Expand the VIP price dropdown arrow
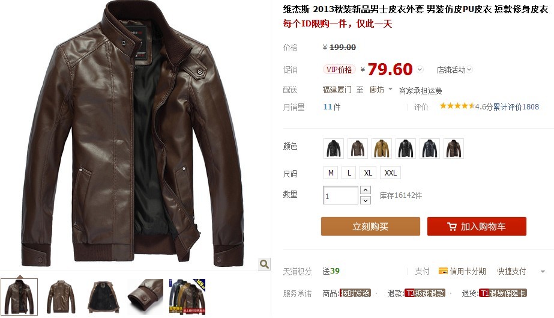Viewport: 554px width, 318px height. (420, 69)
